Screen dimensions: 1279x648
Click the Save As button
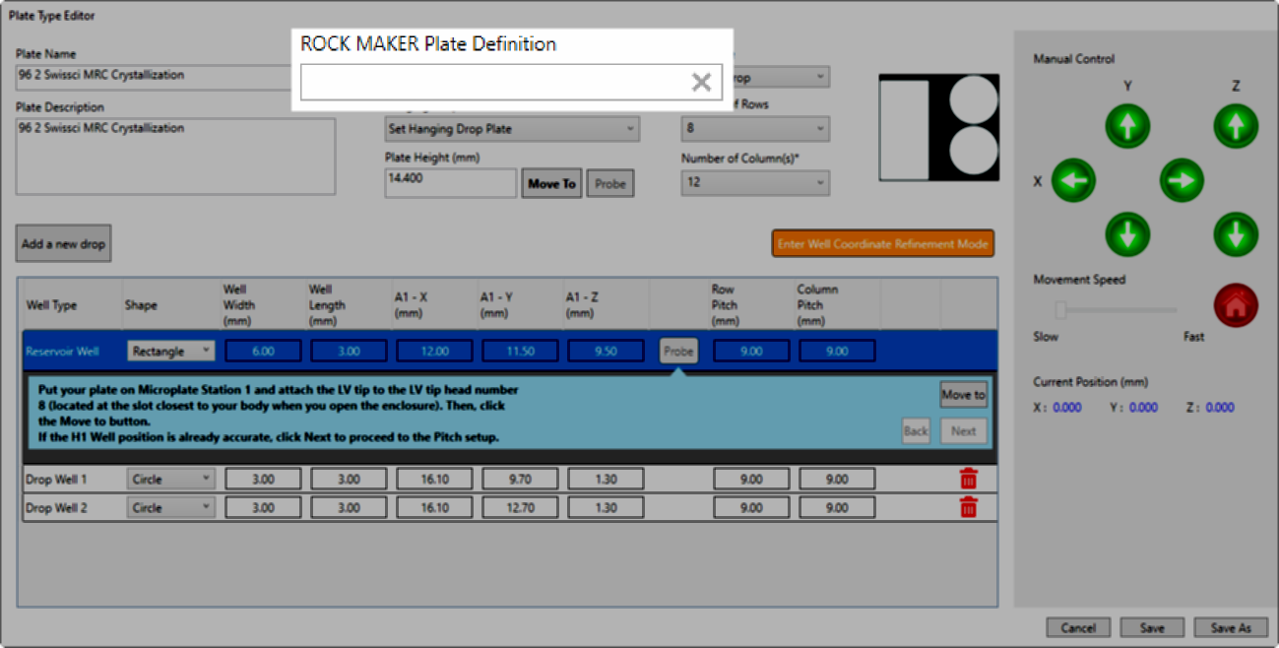pyautogui.click(x=1230, y=627)
